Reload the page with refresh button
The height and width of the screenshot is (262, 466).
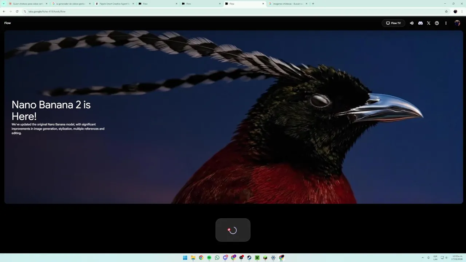17,11
